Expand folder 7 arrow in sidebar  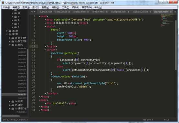[x=13, y=20]
